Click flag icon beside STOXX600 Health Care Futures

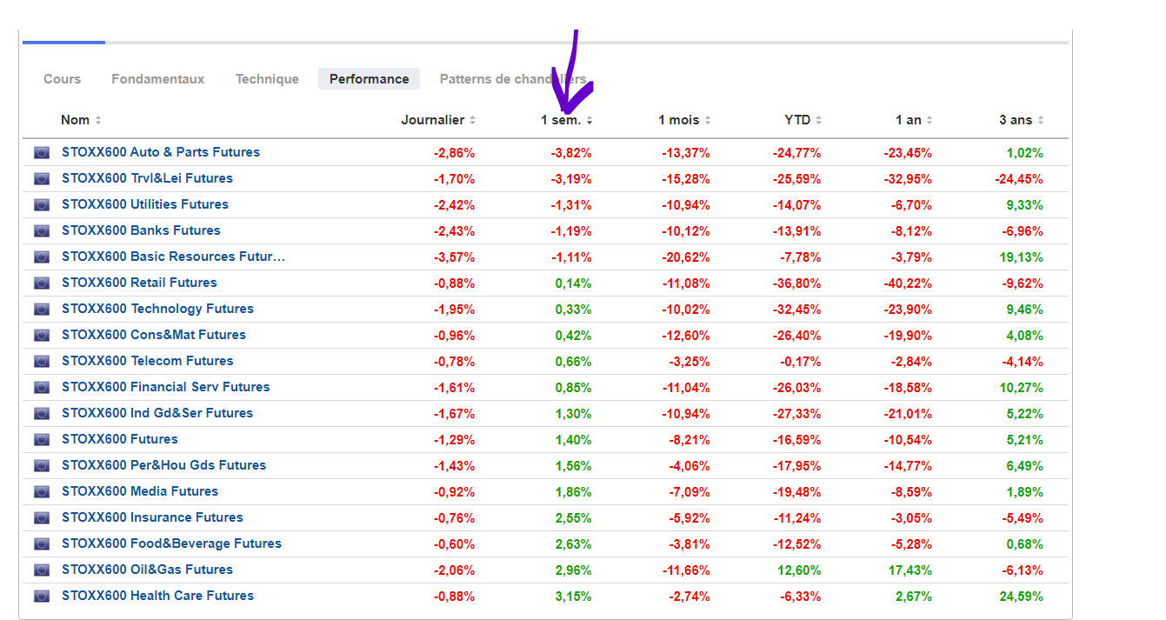(42, 596)
